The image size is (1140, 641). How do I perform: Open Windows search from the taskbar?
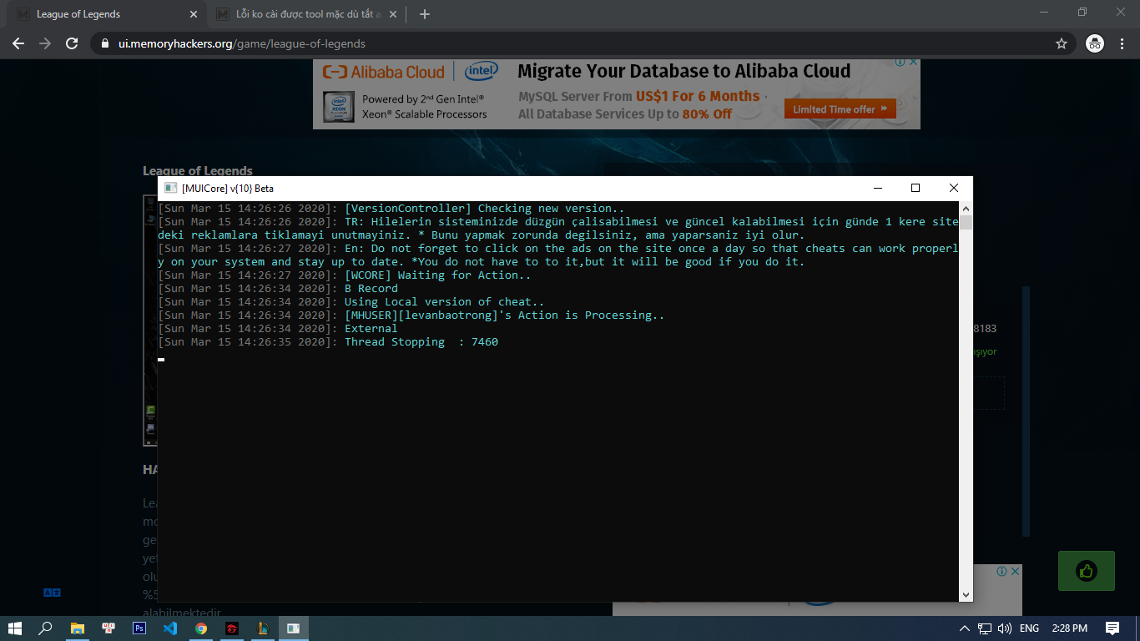[x=46, y=628]
